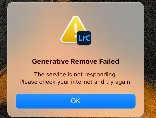Screen dimensions: 156x118
Task: Select the 'Generative Remove Failed' heading
Action: pyautogui.click(x=76, y=61)
